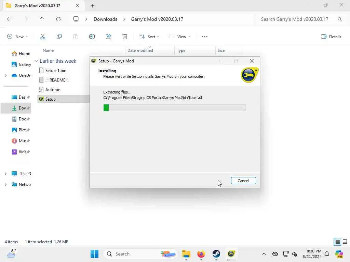Refresh the current folder
Image resolution: width=350 pixels, height=262 pixels.
click(x=58, y=19)
